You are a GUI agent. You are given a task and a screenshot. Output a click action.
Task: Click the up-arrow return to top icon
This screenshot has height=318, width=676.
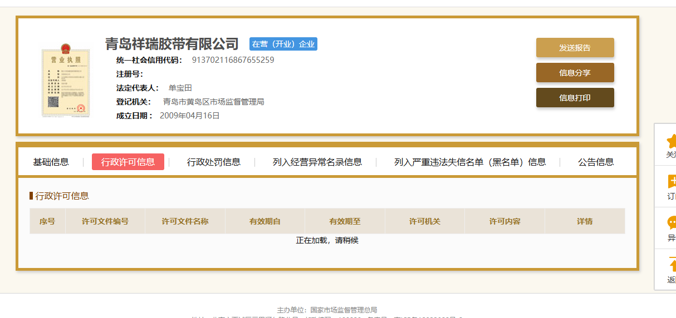point(672,265)
